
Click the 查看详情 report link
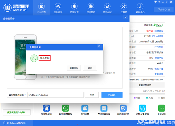point(158,74)
